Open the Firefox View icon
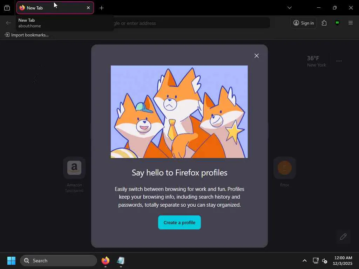 7,8
